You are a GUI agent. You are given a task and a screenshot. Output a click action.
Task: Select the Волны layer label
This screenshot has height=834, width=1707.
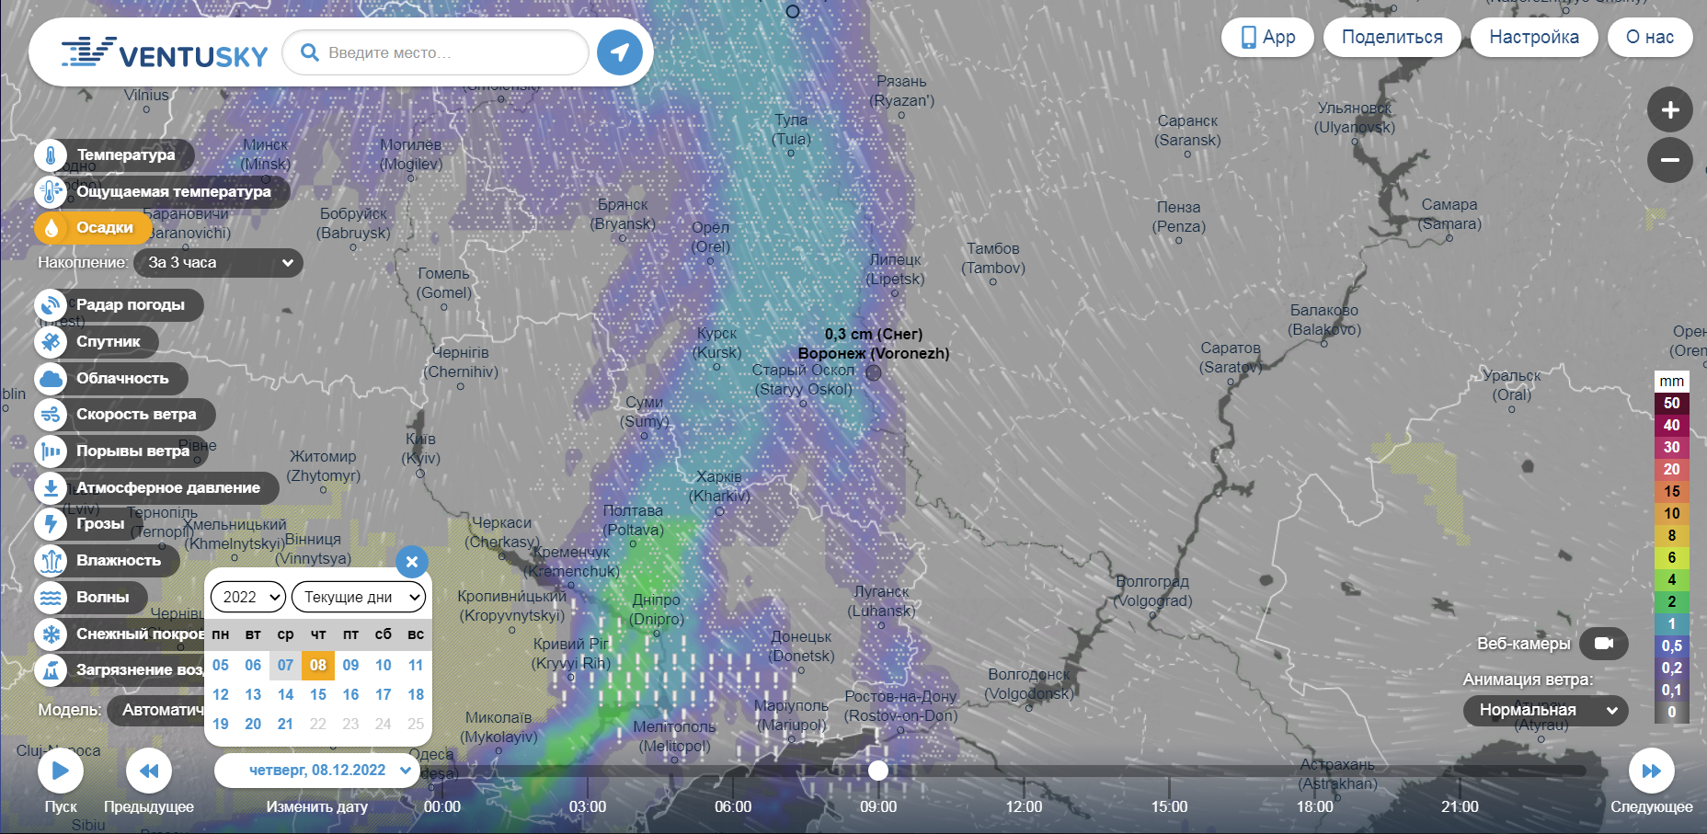point(103,598)
